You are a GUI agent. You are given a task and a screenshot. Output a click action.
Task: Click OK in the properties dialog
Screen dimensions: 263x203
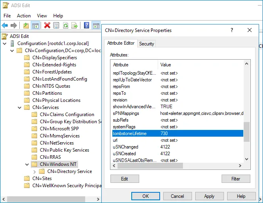(145, 196)
